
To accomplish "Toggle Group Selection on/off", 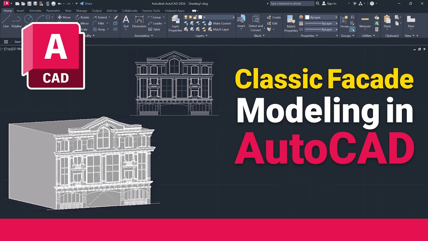I will pos(352,29).
